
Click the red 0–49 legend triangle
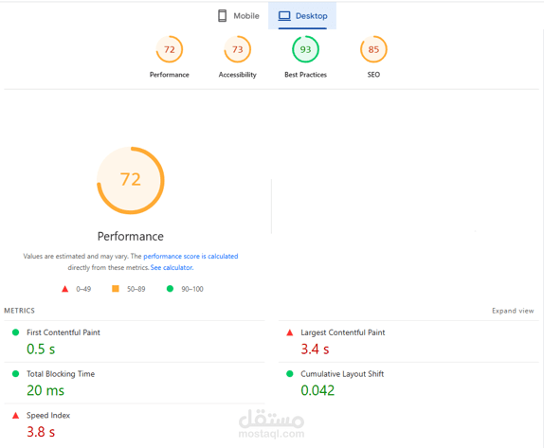click(x=64, y=289)
